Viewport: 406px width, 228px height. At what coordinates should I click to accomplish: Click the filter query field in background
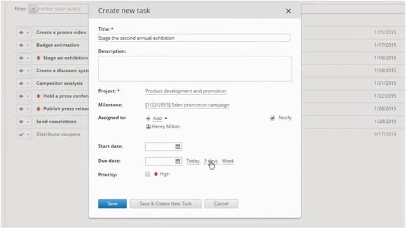61,9
